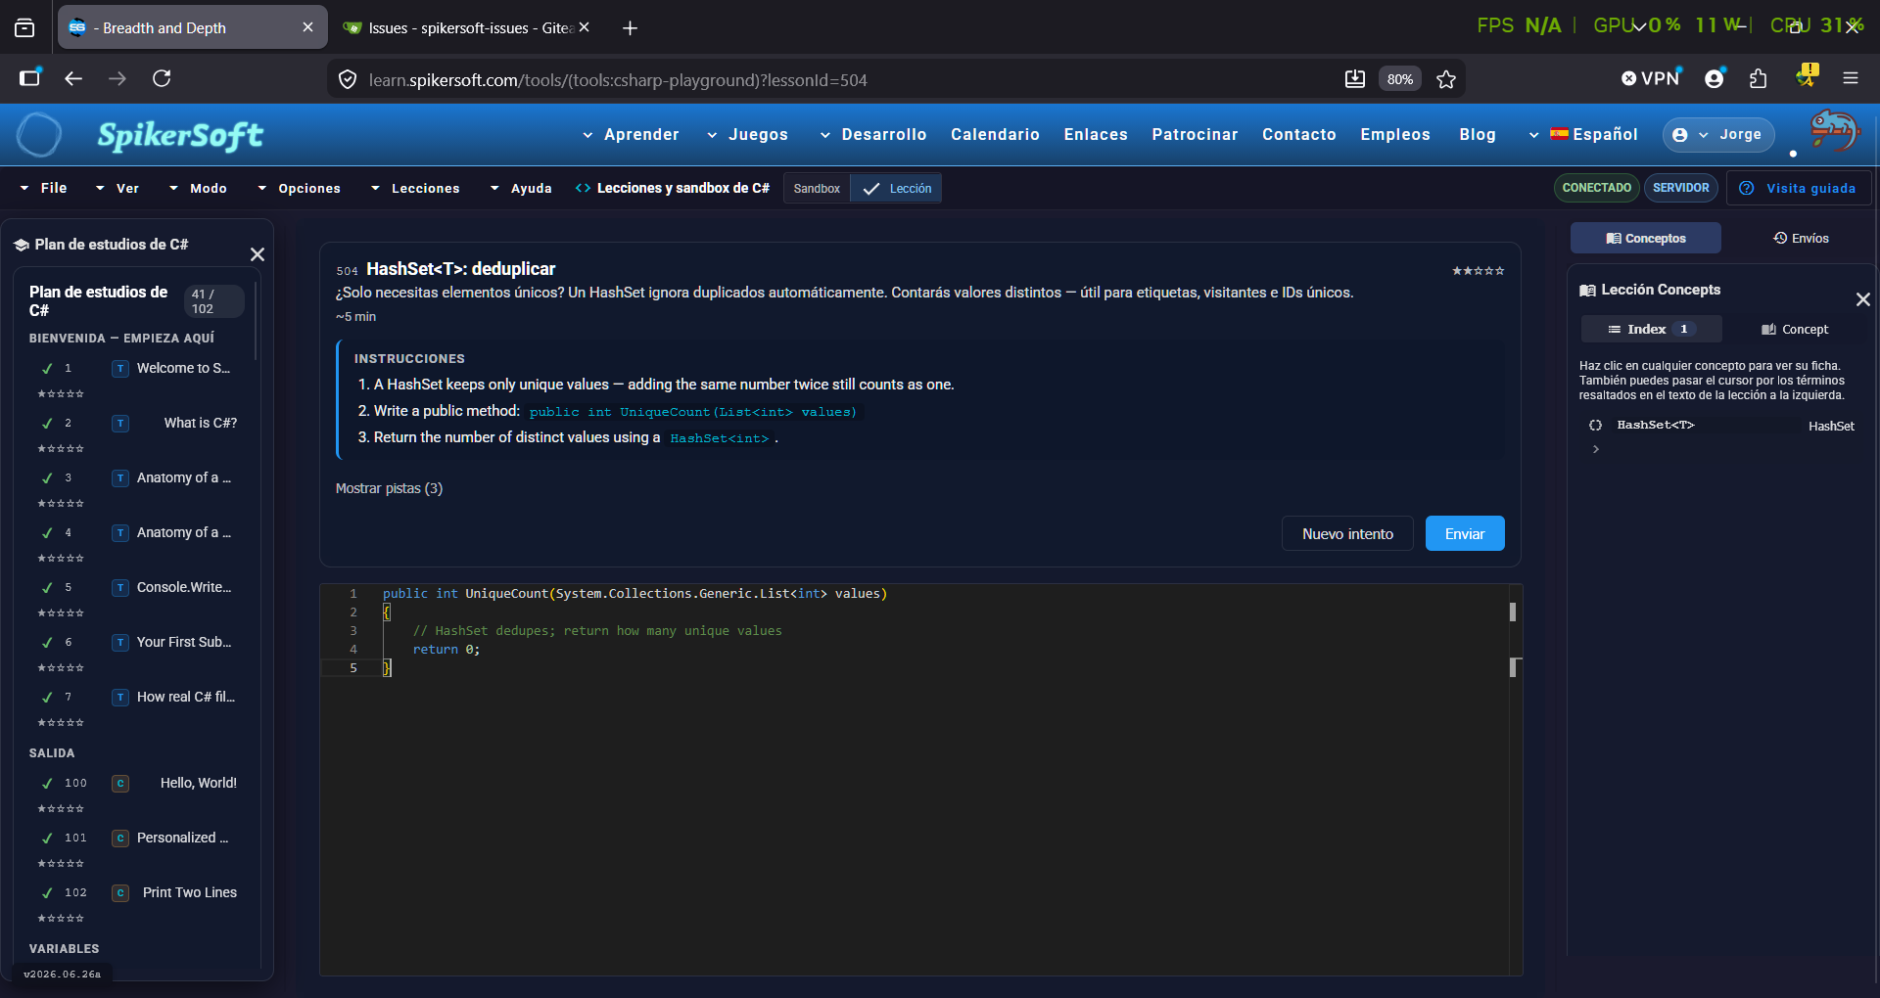1880x998 pixels.
Task: Open the Modo menu dropdown
Action: (x=198, y=188)
